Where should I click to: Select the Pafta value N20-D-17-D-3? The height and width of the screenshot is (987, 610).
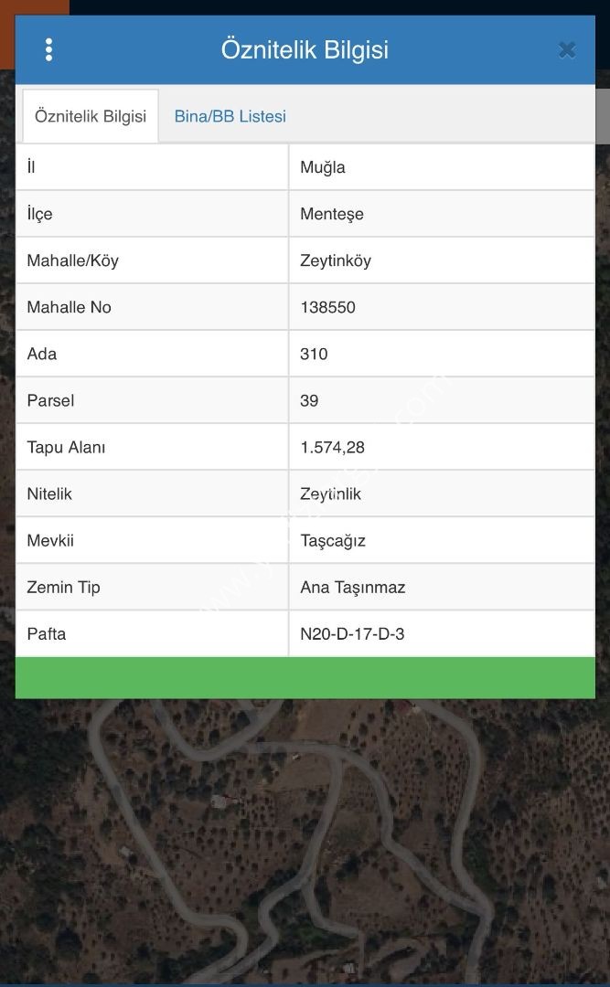(x=352, y=634)
